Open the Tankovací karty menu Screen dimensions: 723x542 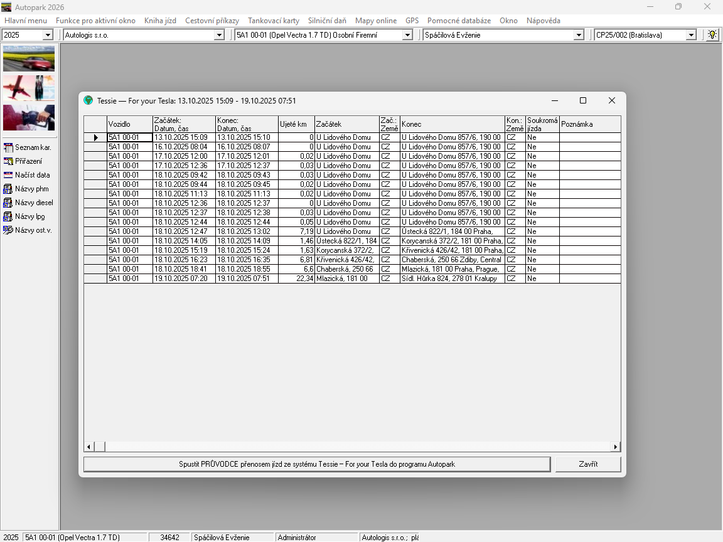click(273, 21)
